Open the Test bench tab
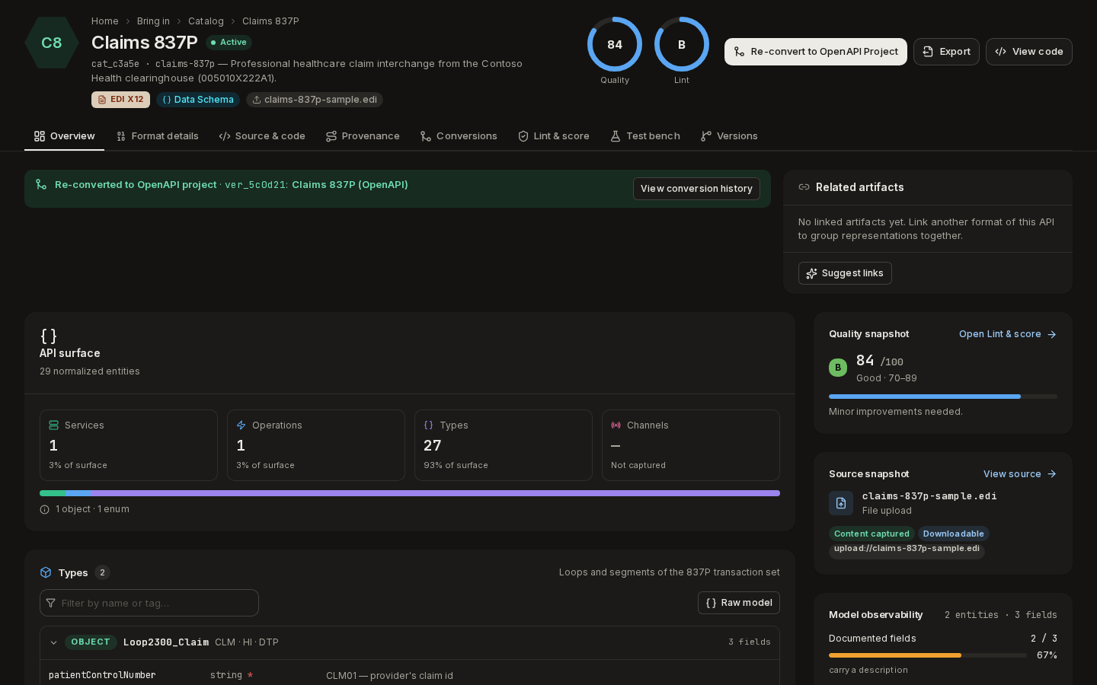 click(x=645, y=136)
